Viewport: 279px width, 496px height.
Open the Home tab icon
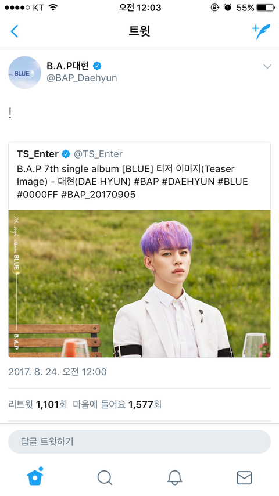(x=35, y=476)
